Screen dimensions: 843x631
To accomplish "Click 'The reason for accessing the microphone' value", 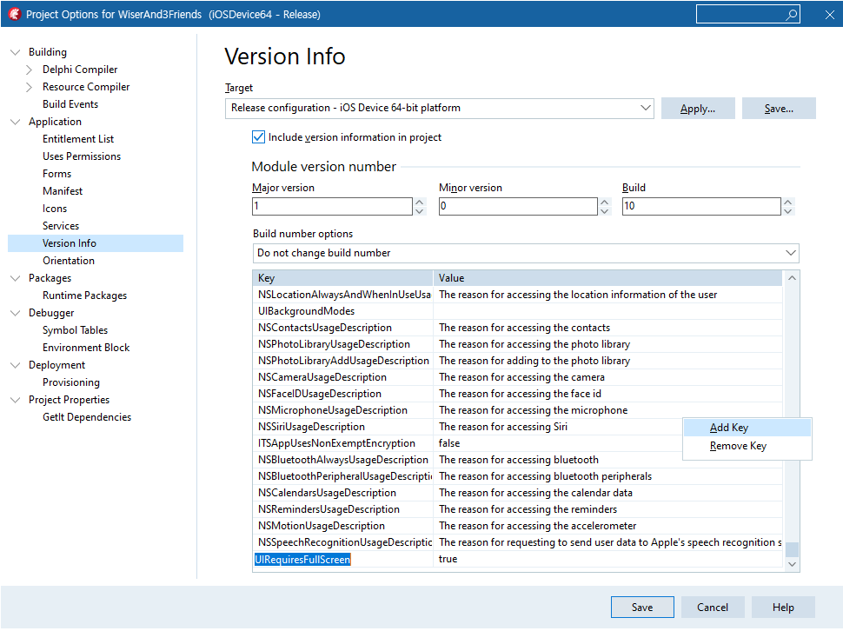I will [534, 410].
